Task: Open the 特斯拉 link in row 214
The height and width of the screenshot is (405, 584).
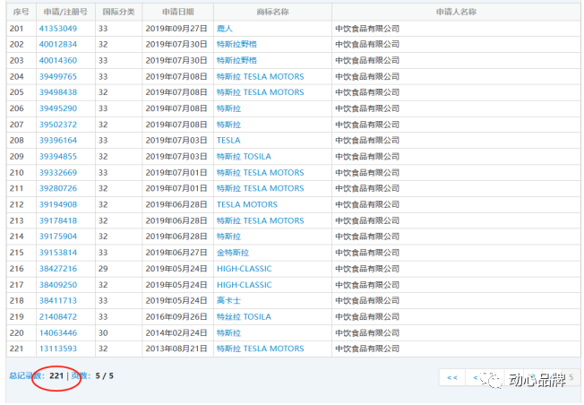Action: click(228, 237)
